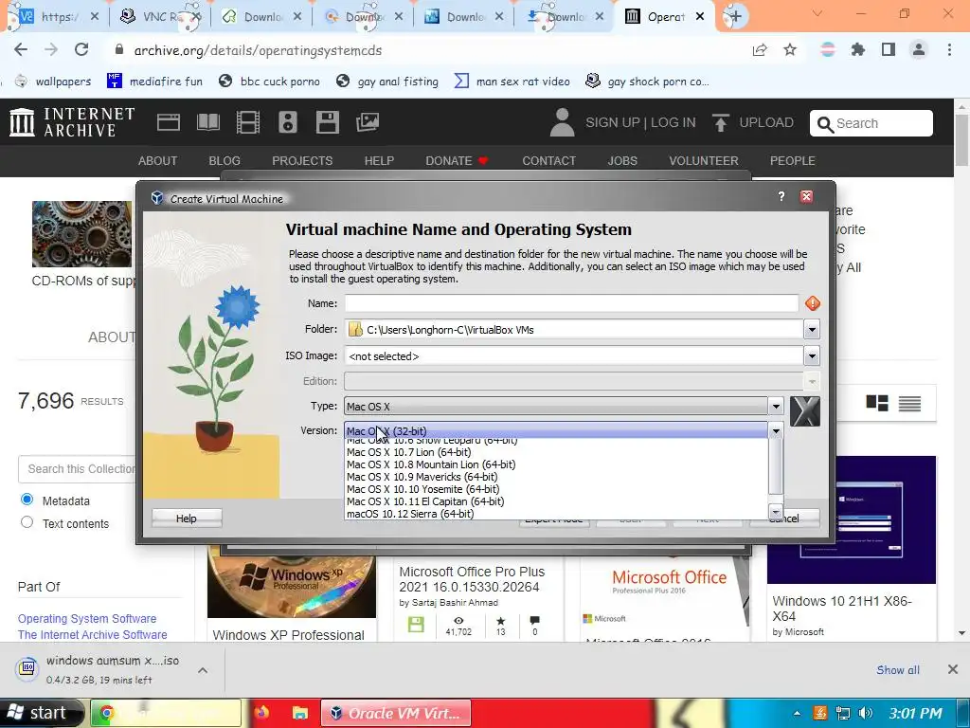Image resolution: width=970 pixels, height=728 pixels.
Task: Open the browser extensions puzzle icon
Action: (x=858, y=50)
